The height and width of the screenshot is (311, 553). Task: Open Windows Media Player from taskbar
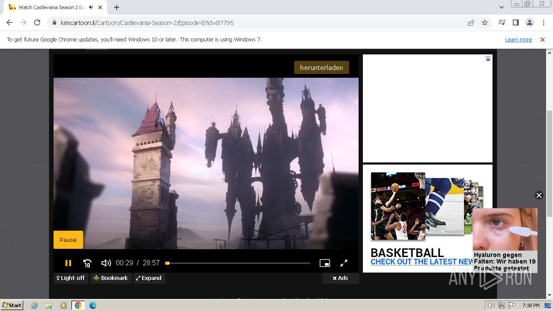(x=64, y=305)
